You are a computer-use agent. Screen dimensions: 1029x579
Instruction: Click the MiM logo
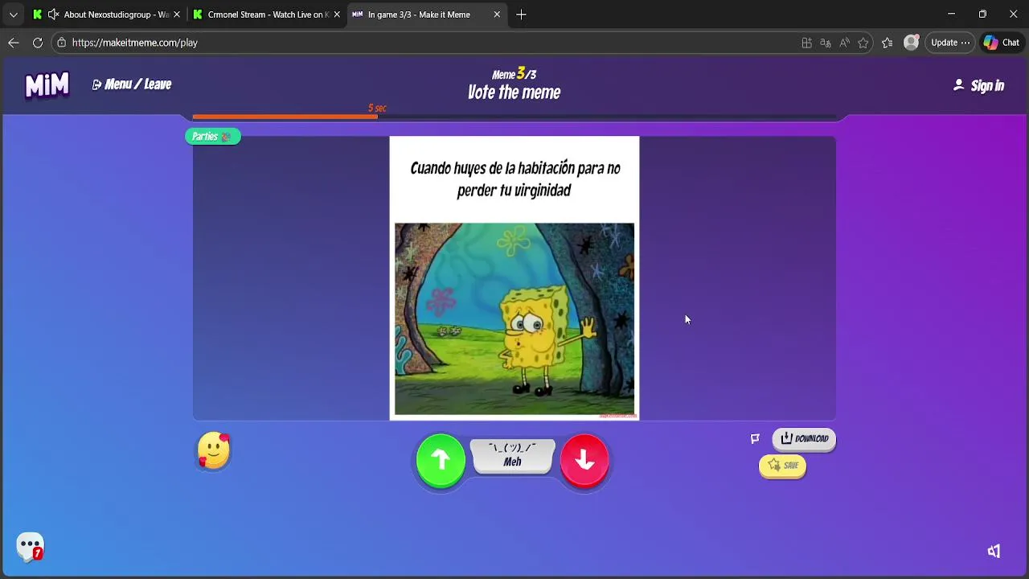[x=47, y=84]
